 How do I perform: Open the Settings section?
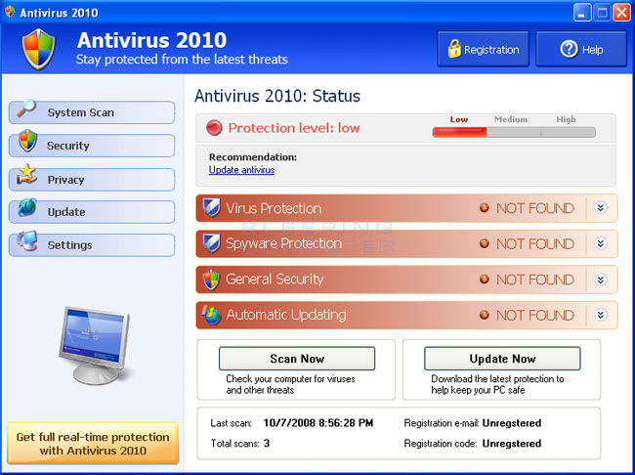92,244
